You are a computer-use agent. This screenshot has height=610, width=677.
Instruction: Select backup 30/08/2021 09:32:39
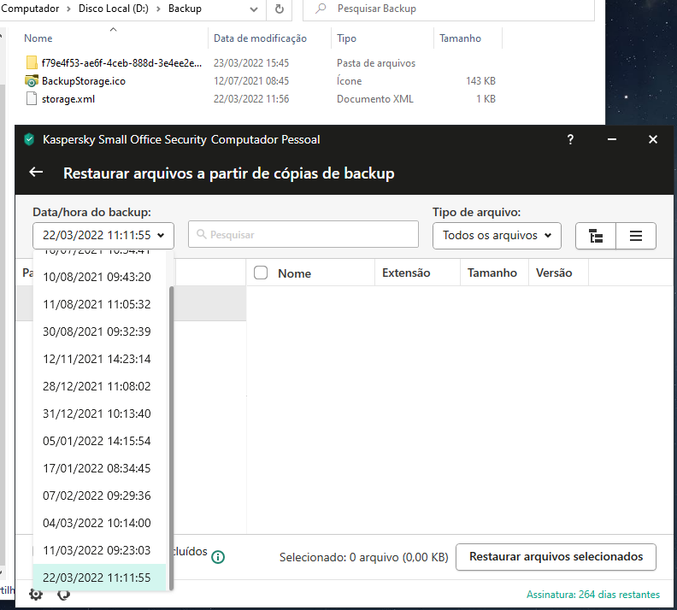[99, 331]
